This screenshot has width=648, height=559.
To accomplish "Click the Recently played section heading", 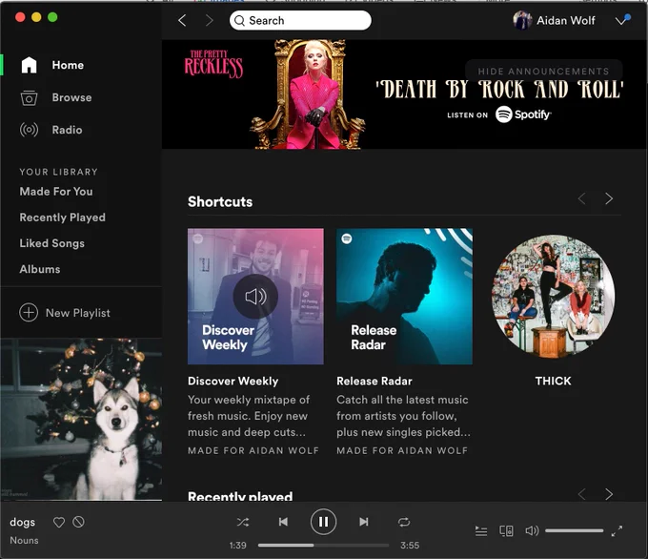I will [x=240, y=496].
